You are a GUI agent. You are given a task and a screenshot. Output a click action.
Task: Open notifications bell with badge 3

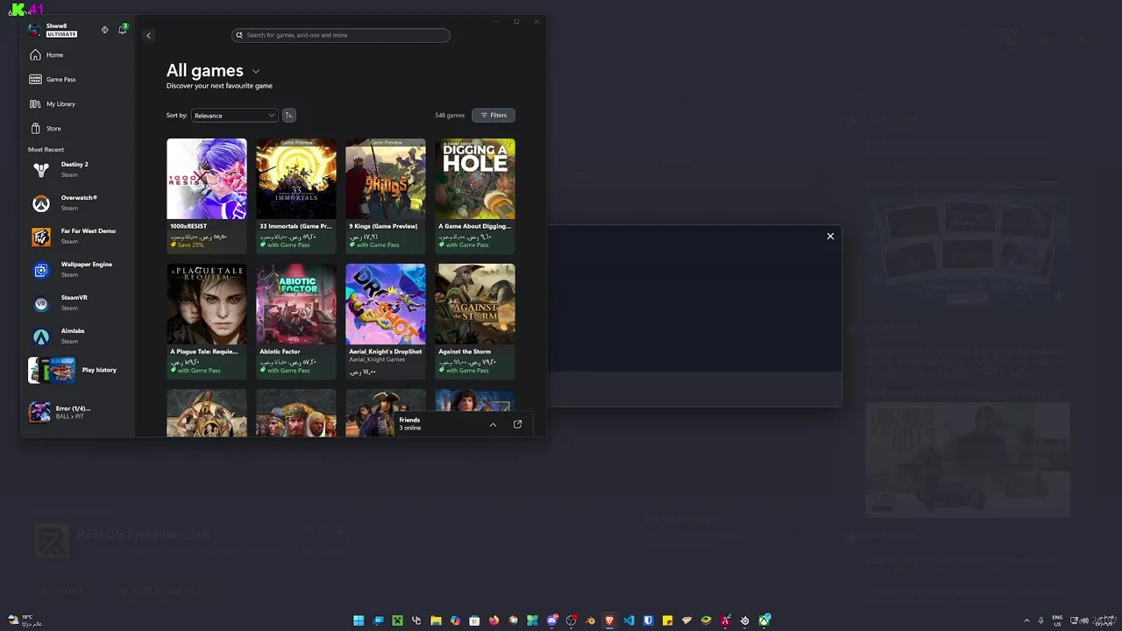pyautogui.click(x=123, y=30)
